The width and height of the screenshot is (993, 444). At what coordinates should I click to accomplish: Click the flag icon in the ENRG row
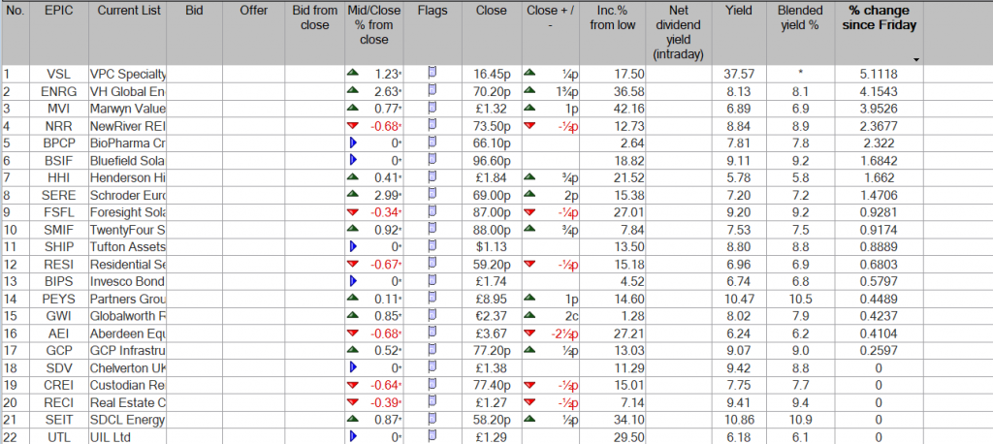pyautogui.click(x=432, y=89)
